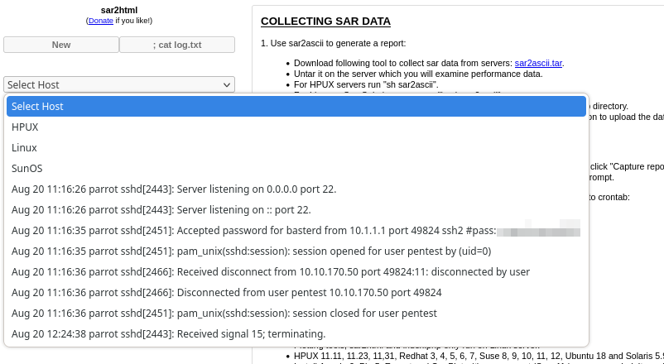664x364 pixels.
Task: Open the sar2ascii.tar download link
Action: (x=538, y=63)
